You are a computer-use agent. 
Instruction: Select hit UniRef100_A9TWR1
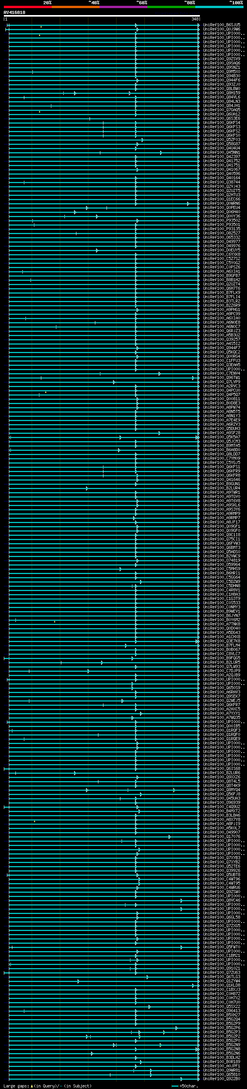[222, 493]
